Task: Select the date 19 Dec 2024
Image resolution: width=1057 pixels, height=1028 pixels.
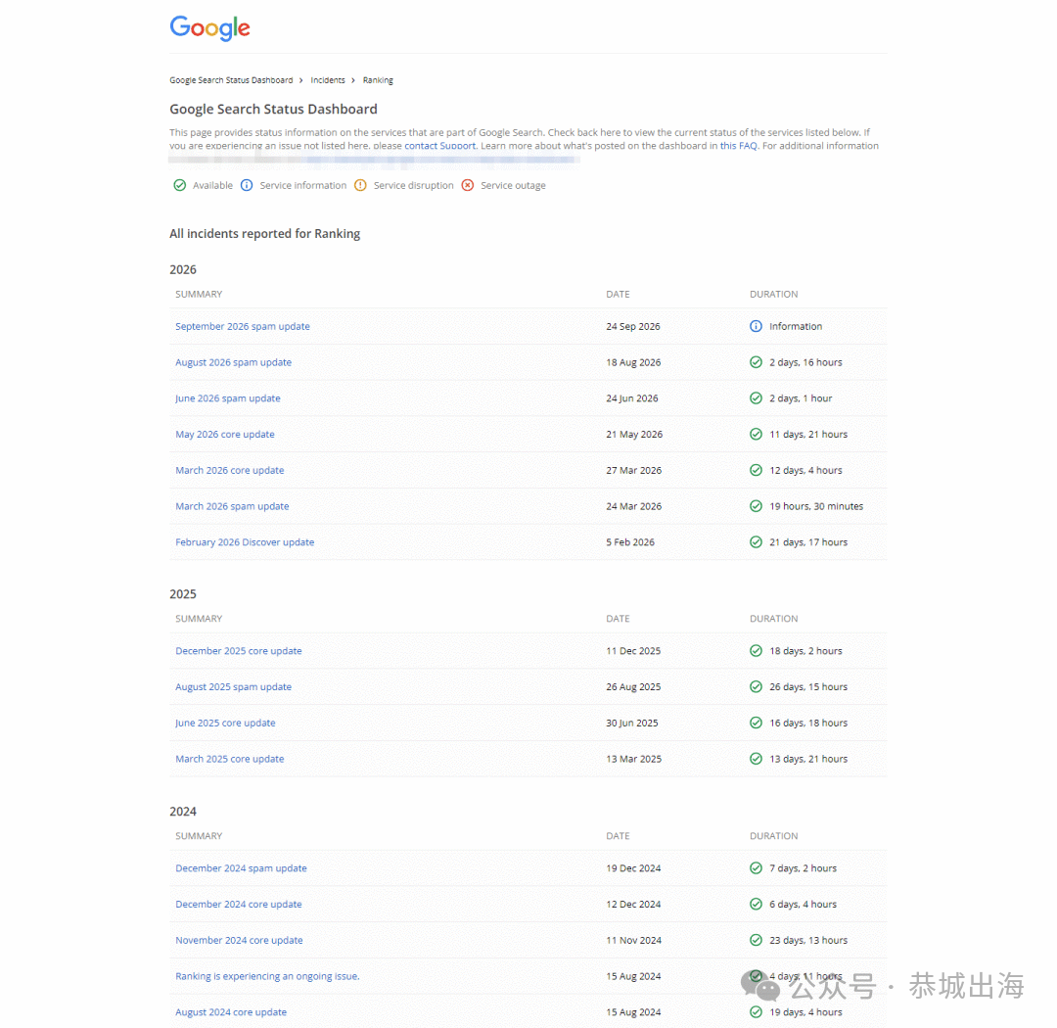Action: click(633, 868)
